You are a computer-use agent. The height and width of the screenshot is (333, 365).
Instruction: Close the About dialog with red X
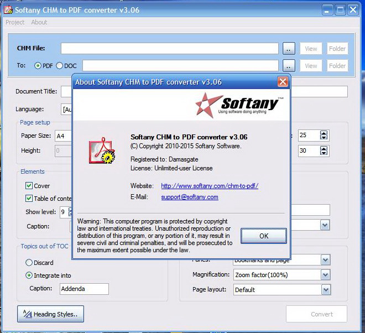tap(283, 82)
